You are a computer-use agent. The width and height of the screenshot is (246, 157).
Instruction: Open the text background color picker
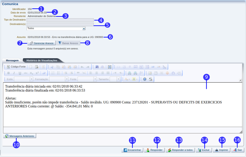pos(135,79)
